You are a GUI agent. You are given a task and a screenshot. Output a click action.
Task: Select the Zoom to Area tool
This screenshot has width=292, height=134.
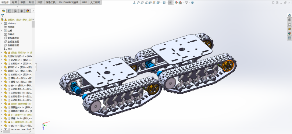142,3
